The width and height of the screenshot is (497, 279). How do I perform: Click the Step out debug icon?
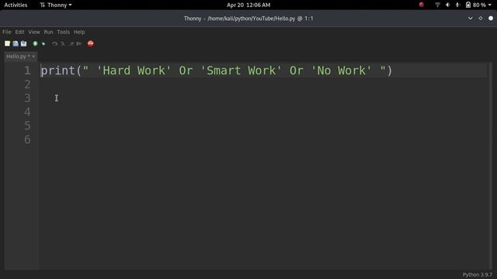point(71,43)
